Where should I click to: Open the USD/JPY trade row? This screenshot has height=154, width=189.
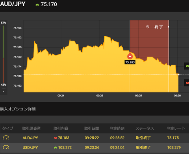[94, 147]
